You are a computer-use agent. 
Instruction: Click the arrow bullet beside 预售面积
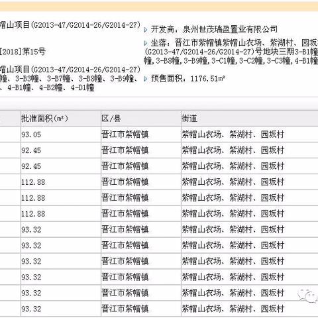146,79
